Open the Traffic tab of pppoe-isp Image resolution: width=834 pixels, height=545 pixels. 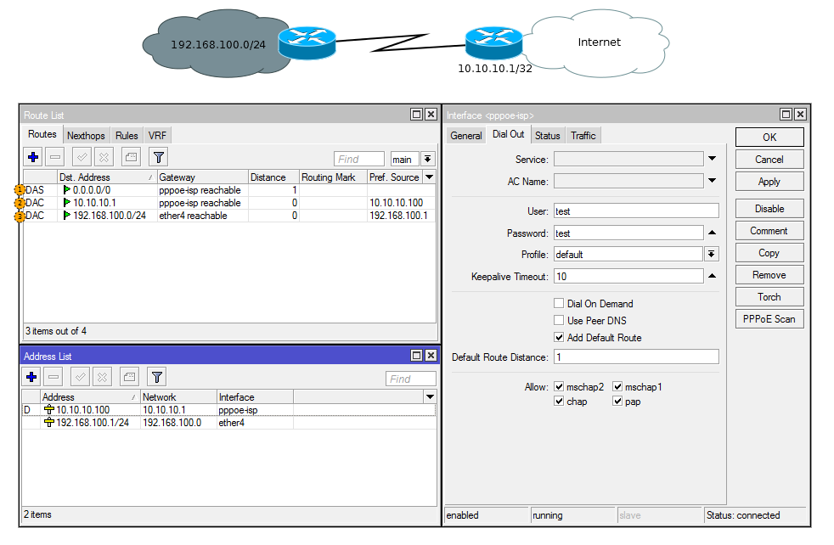(583, 136)
